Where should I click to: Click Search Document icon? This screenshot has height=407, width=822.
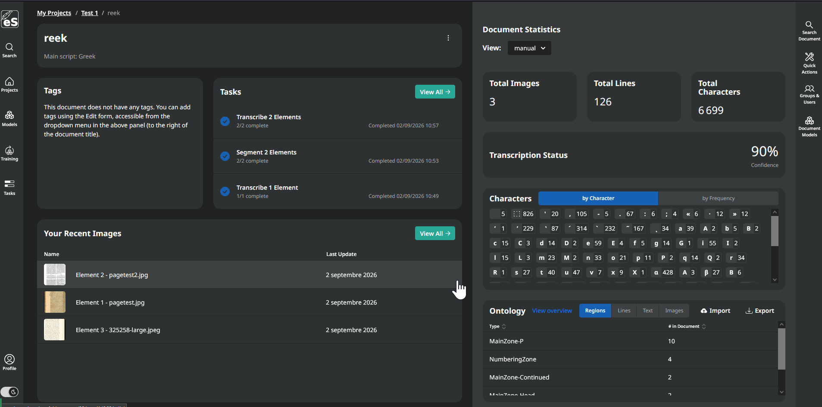pos(809,31)
